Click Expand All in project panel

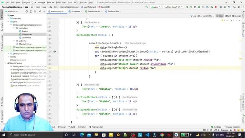[31, 11]
